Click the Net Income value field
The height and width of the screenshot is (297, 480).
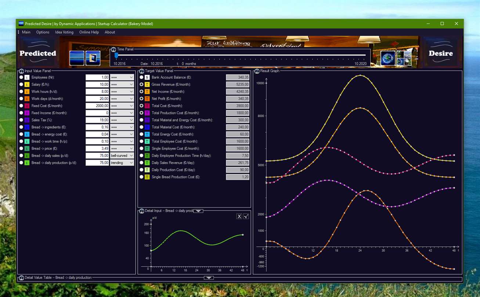(x=238, y=92)
